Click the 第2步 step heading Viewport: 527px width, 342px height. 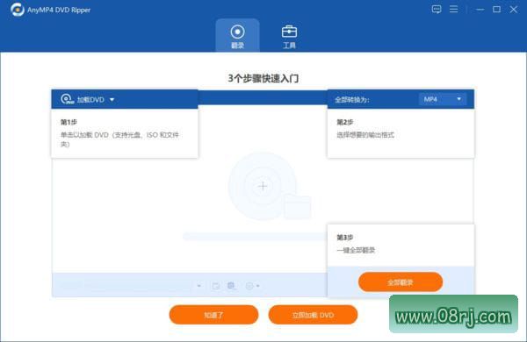click(x=345, y=122)
